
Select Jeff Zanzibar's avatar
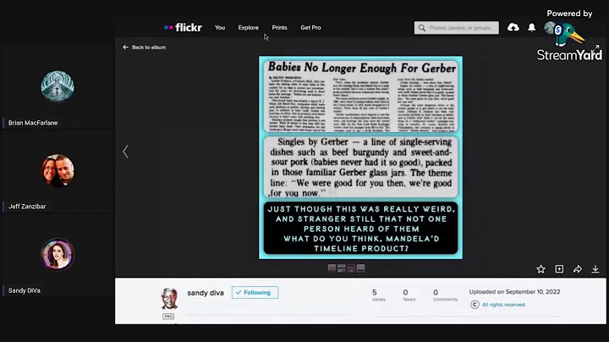pos(58,170)
